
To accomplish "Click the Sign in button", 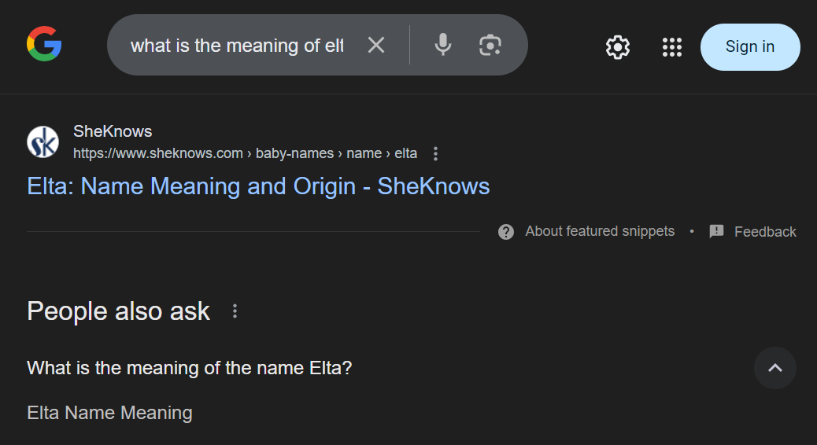I will click(x=749, y=47).
